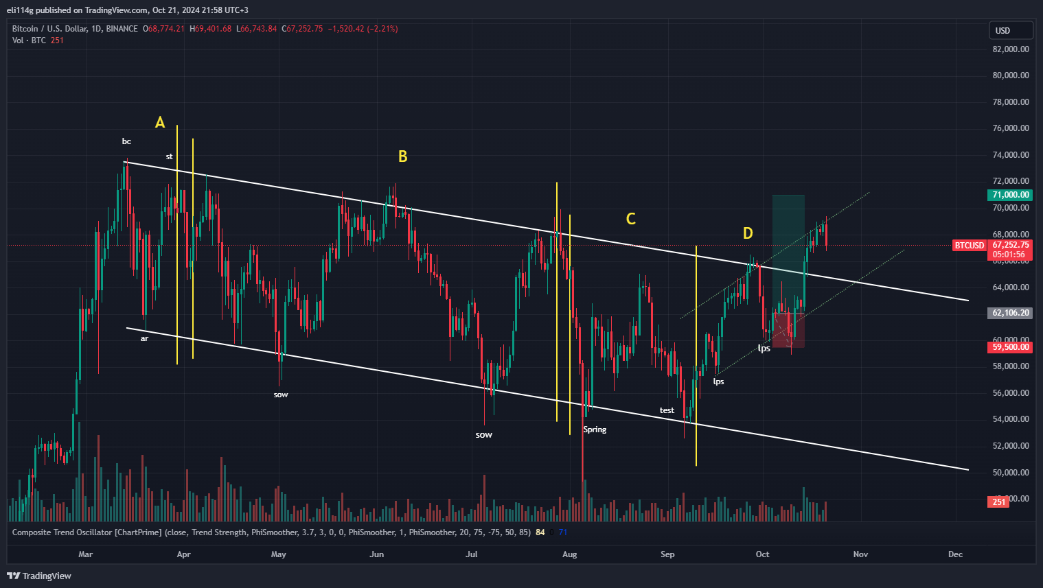Click the 'sow' annotation above the May label

click(x=281, y=395)
